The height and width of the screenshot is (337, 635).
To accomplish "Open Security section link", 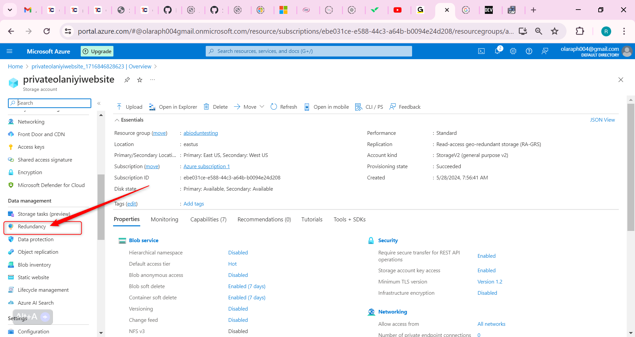I will click(388, 240).
